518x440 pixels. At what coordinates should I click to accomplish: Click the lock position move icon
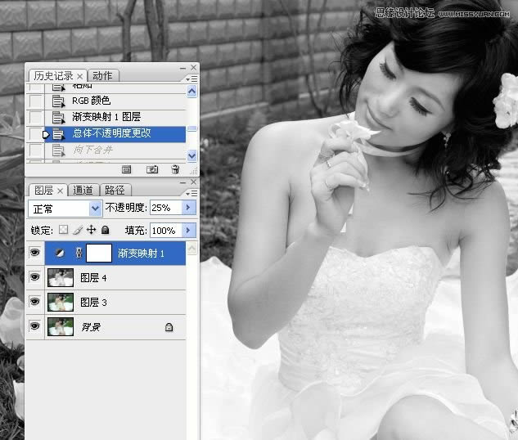click(x=92, y=231)
